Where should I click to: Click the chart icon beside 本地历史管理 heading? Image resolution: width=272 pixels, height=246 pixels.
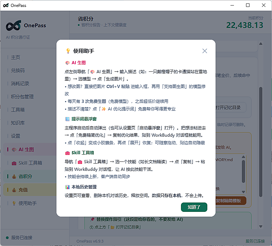pyautogui.click(x=67, y=187)
